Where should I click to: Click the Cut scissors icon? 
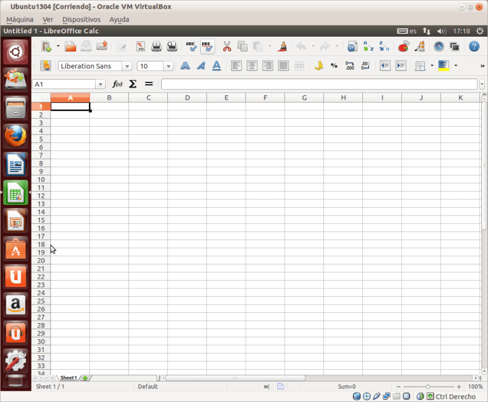(227, 47)
